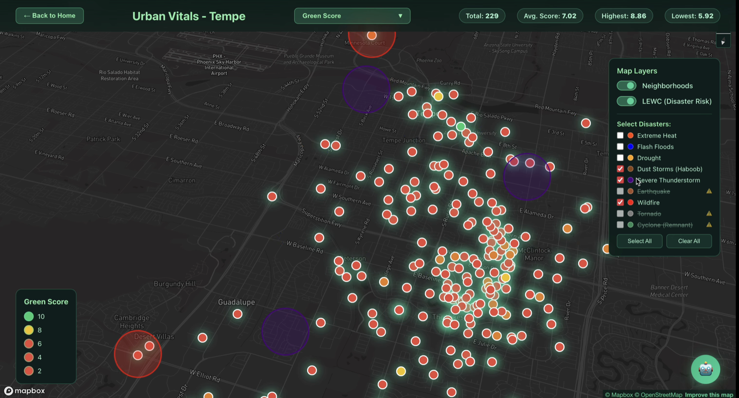Click the Burgundy Hill map label
The height and width of the screenshot is (398, 739).
click(175, 284)
